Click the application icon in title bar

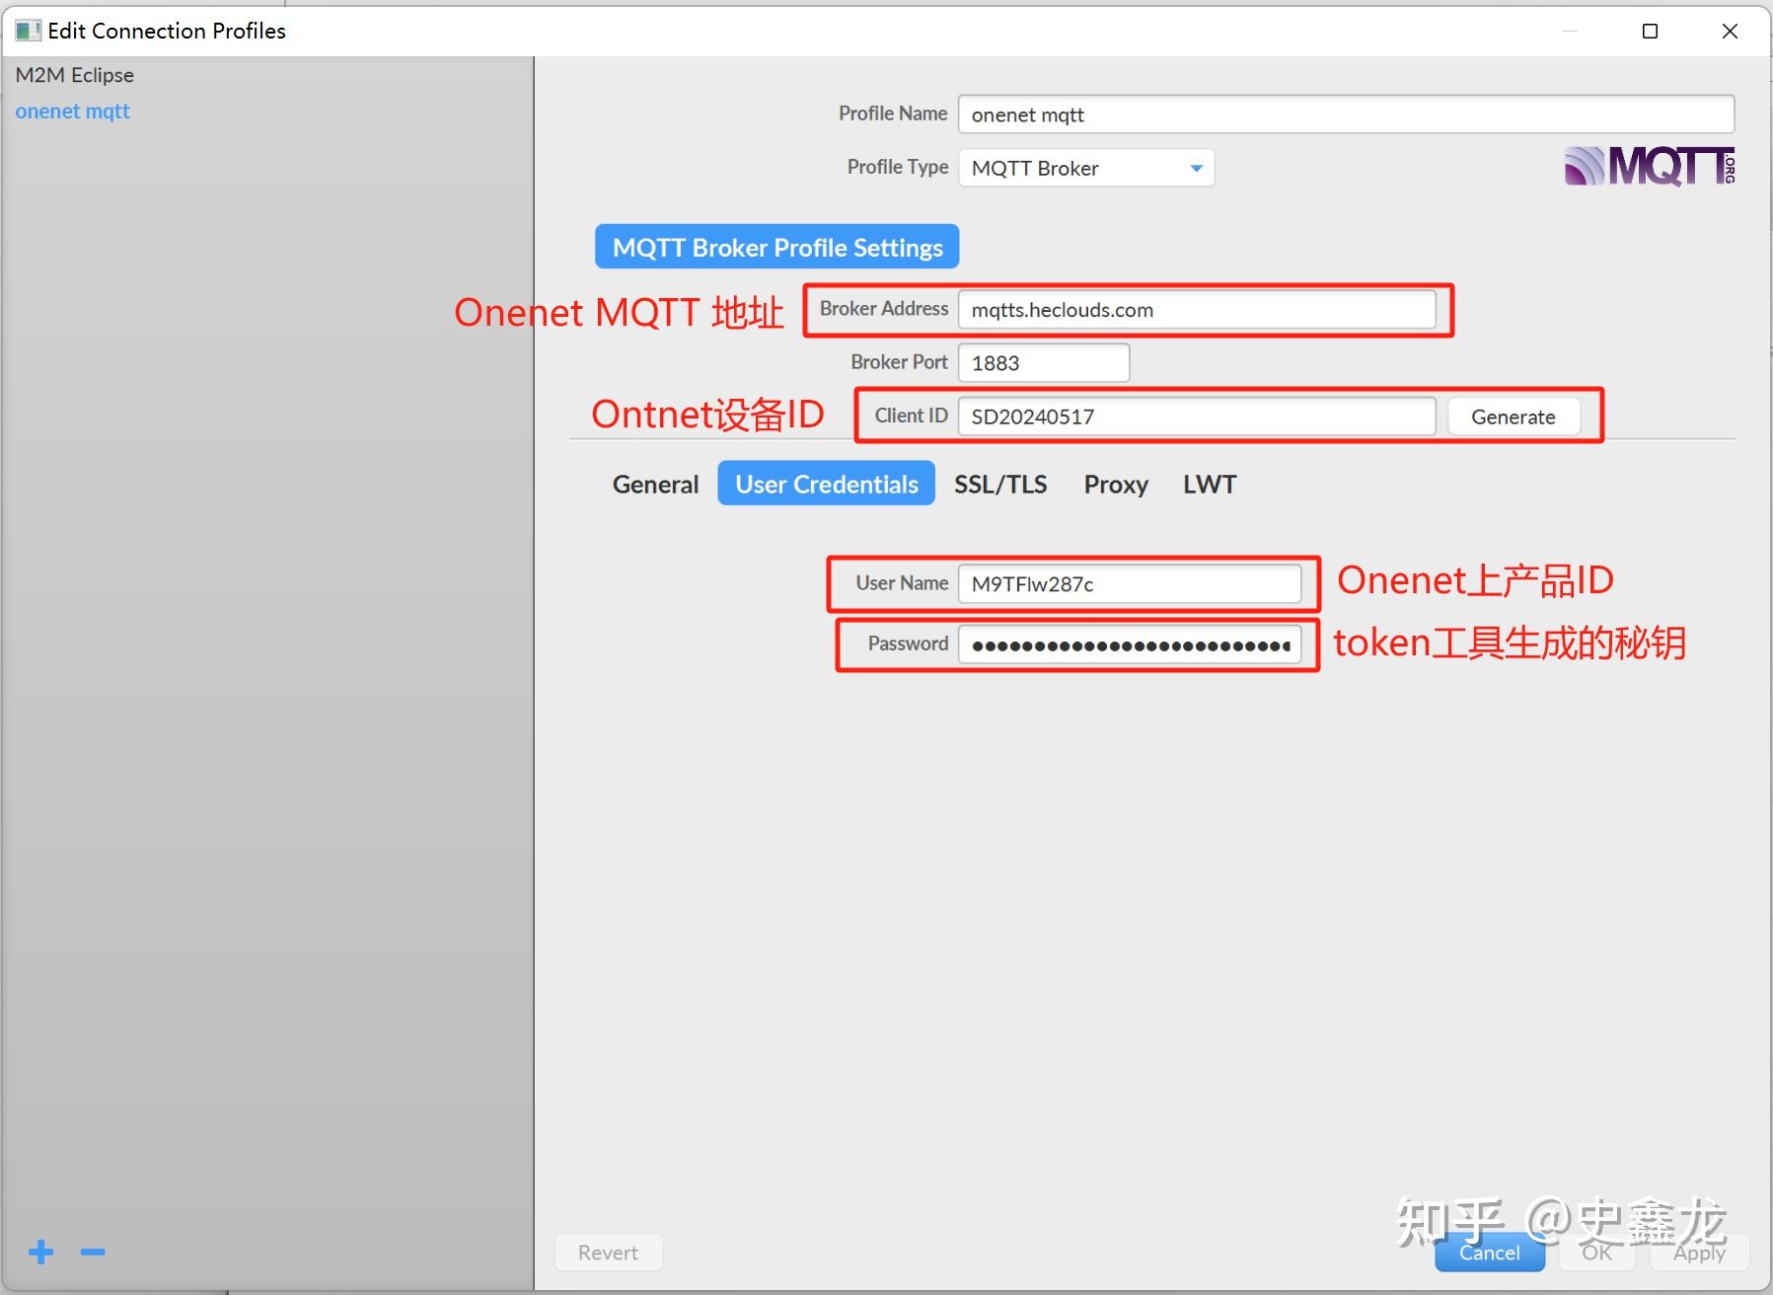(x=28, y=30)
